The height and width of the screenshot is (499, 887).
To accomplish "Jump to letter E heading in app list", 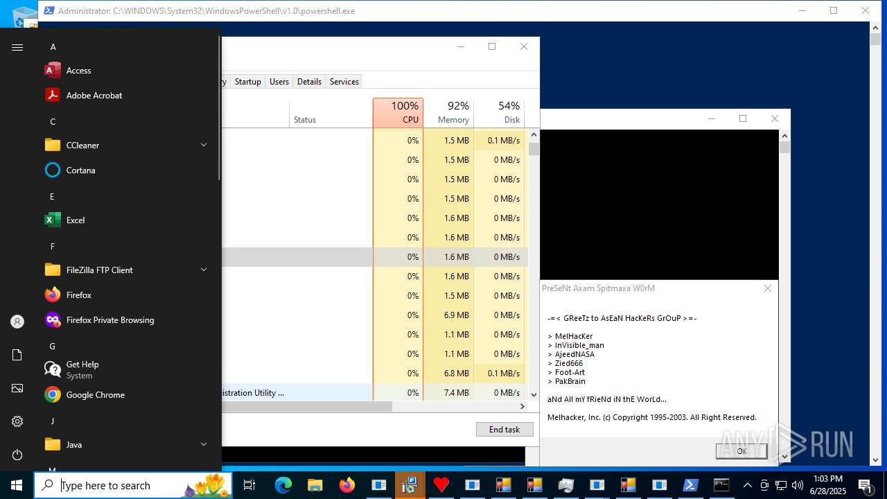I will [x=53, y=197].
